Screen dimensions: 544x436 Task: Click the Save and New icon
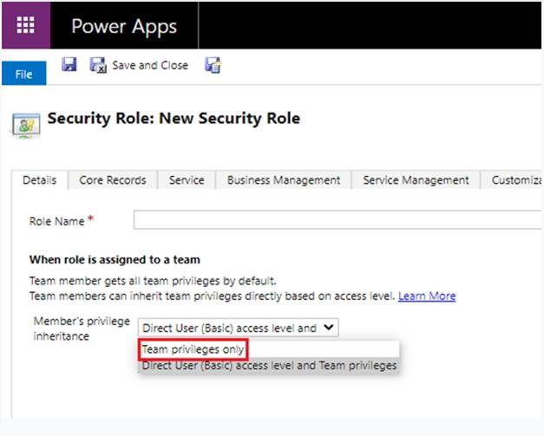[x=212, y=65]
